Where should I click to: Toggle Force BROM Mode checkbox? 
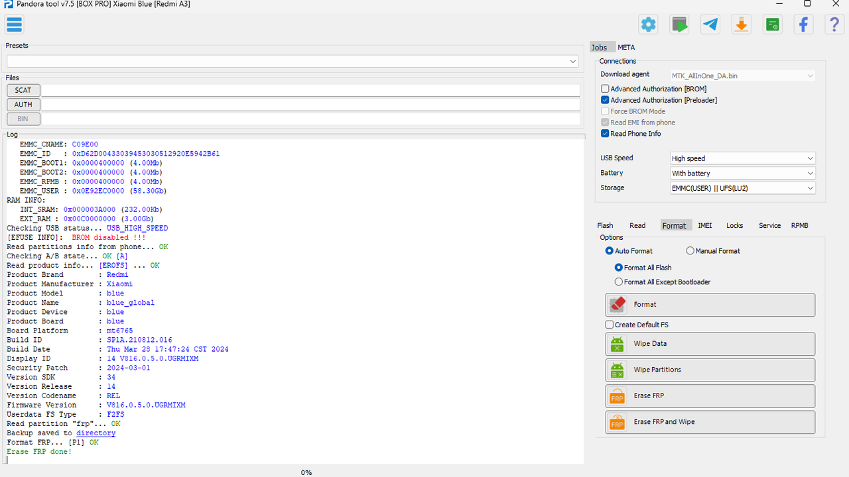coord(605,111)
